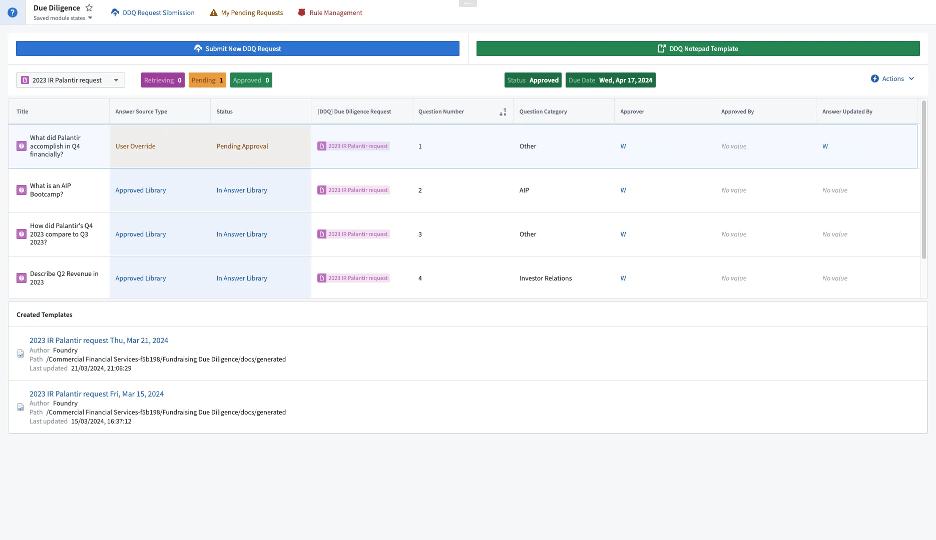Star the Due Diligence module as favorite
Image resolution: width=936 pixels, height=540 pixels.
89,7
